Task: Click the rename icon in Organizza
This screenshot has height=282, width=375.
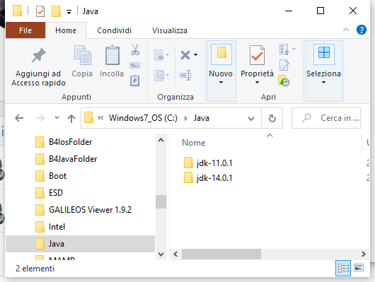Action: (x=185, y=76)
